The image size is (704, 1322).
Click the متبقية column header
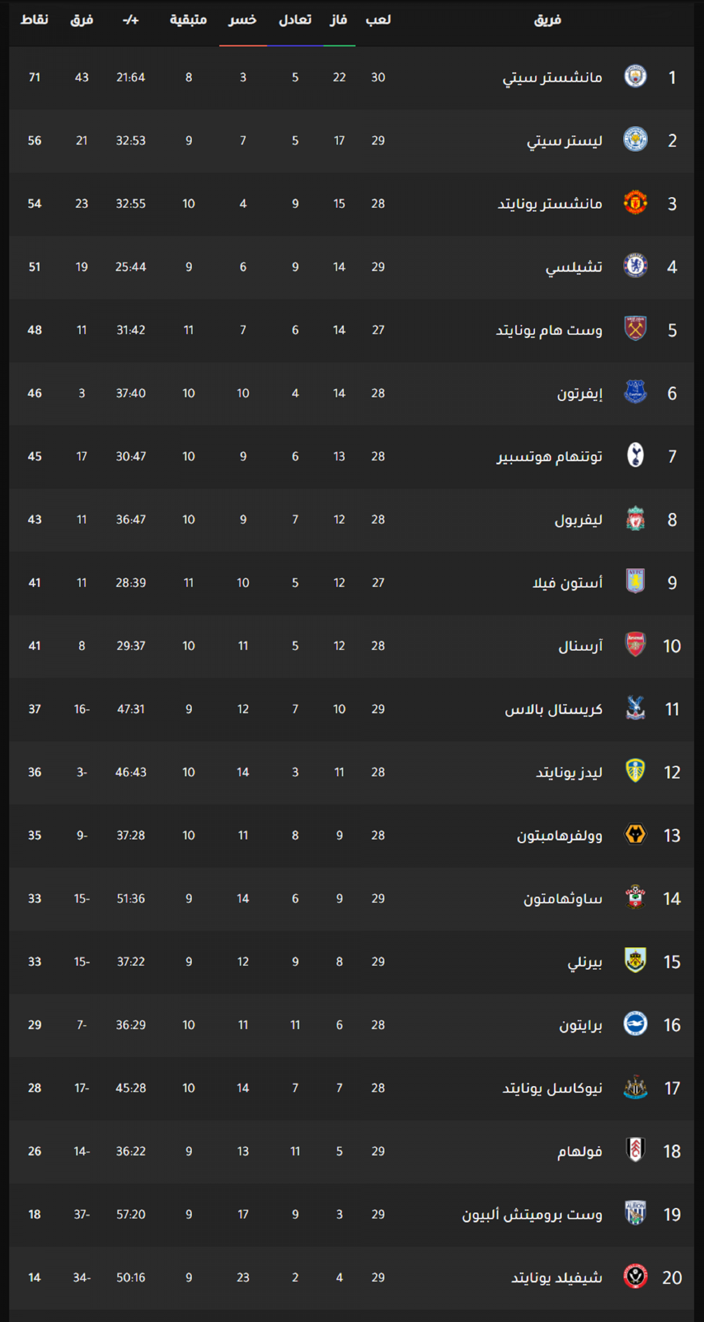coord(188,20)
